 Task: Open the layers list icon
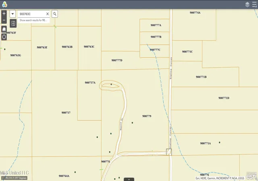tap(247, 4)
